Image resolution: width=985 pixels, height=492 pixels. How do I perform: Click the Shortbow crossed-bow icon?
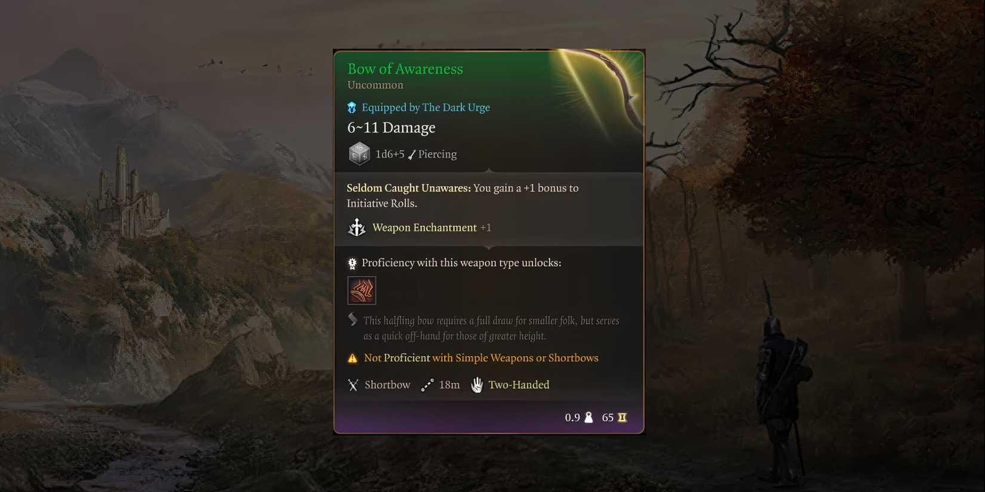353,385
